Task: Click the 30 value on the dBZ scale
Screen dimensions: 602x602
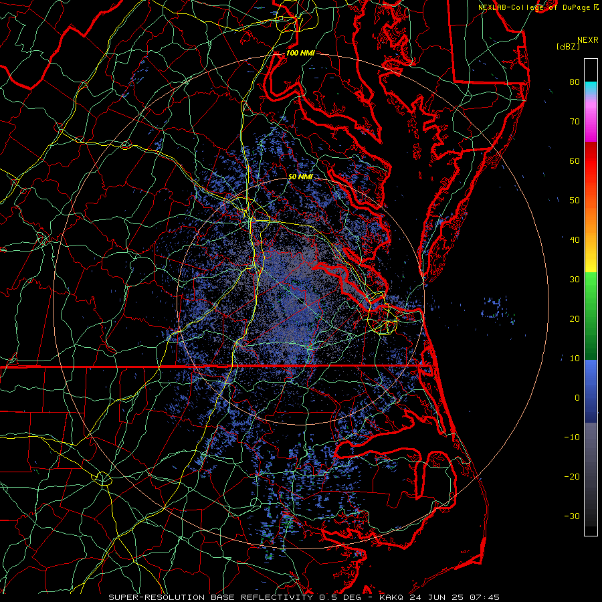Action: click(x=575, y=280)
